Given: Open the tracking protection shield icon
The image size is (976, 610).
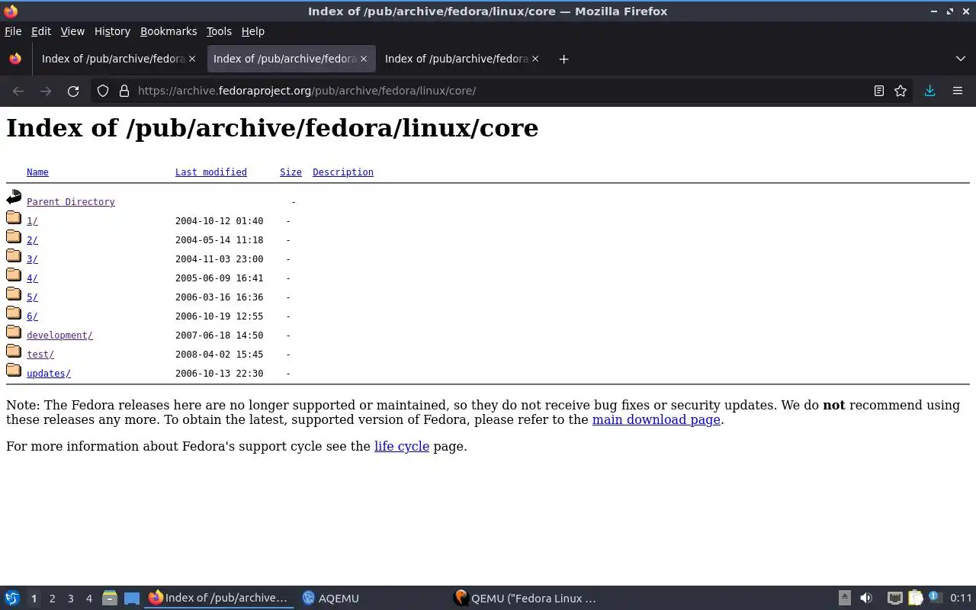Looking at the screenshot, I should (x=103, y=91).
